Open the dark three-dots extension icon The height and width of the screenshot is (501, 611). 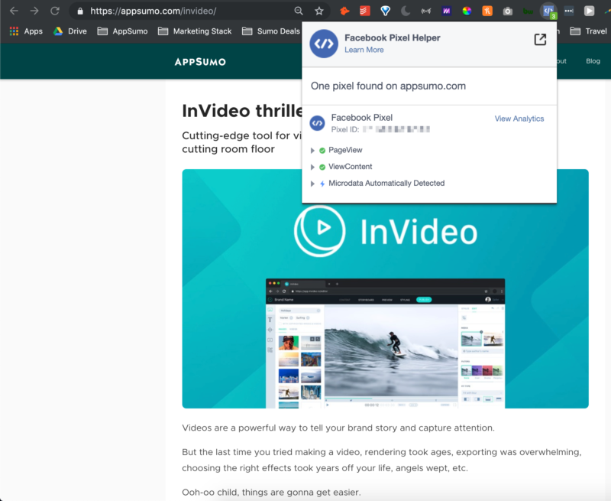click(x=568, y=11)
